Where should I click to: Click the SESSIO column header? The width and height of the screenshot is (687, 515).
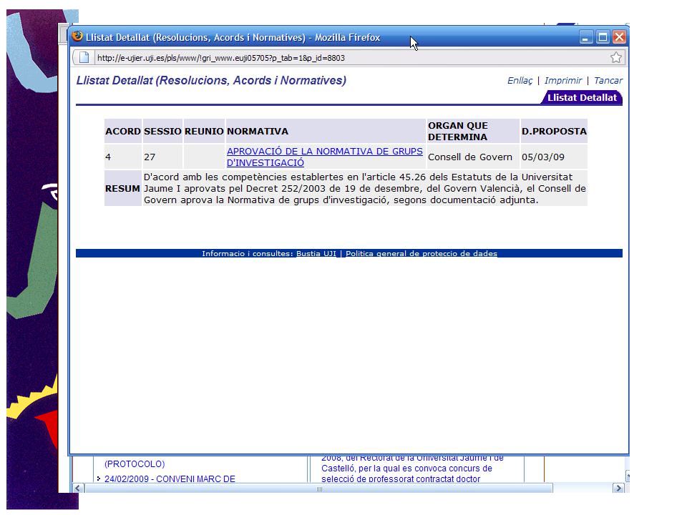[x=162, y=132]
